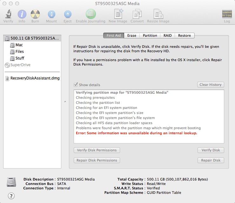
Task: Click the Mount toolbar icon
Action: click(x=51, y=14)
